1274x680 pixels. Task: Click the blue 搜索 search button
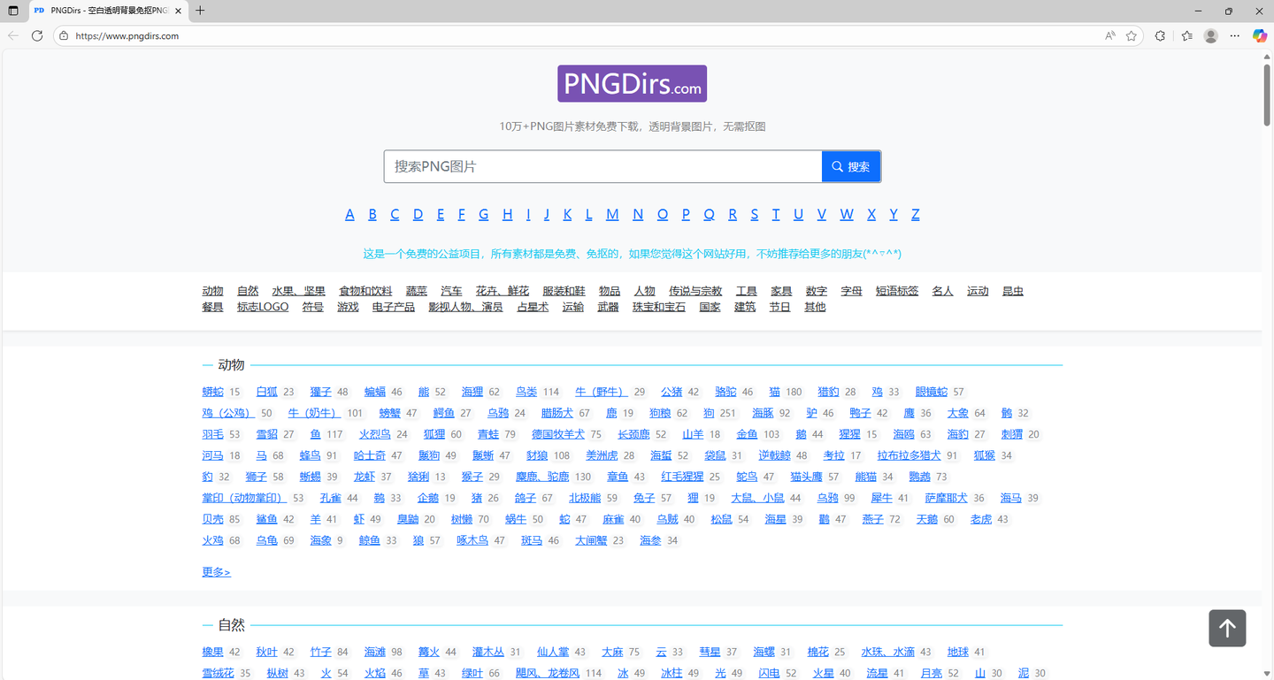click(851, 166)
